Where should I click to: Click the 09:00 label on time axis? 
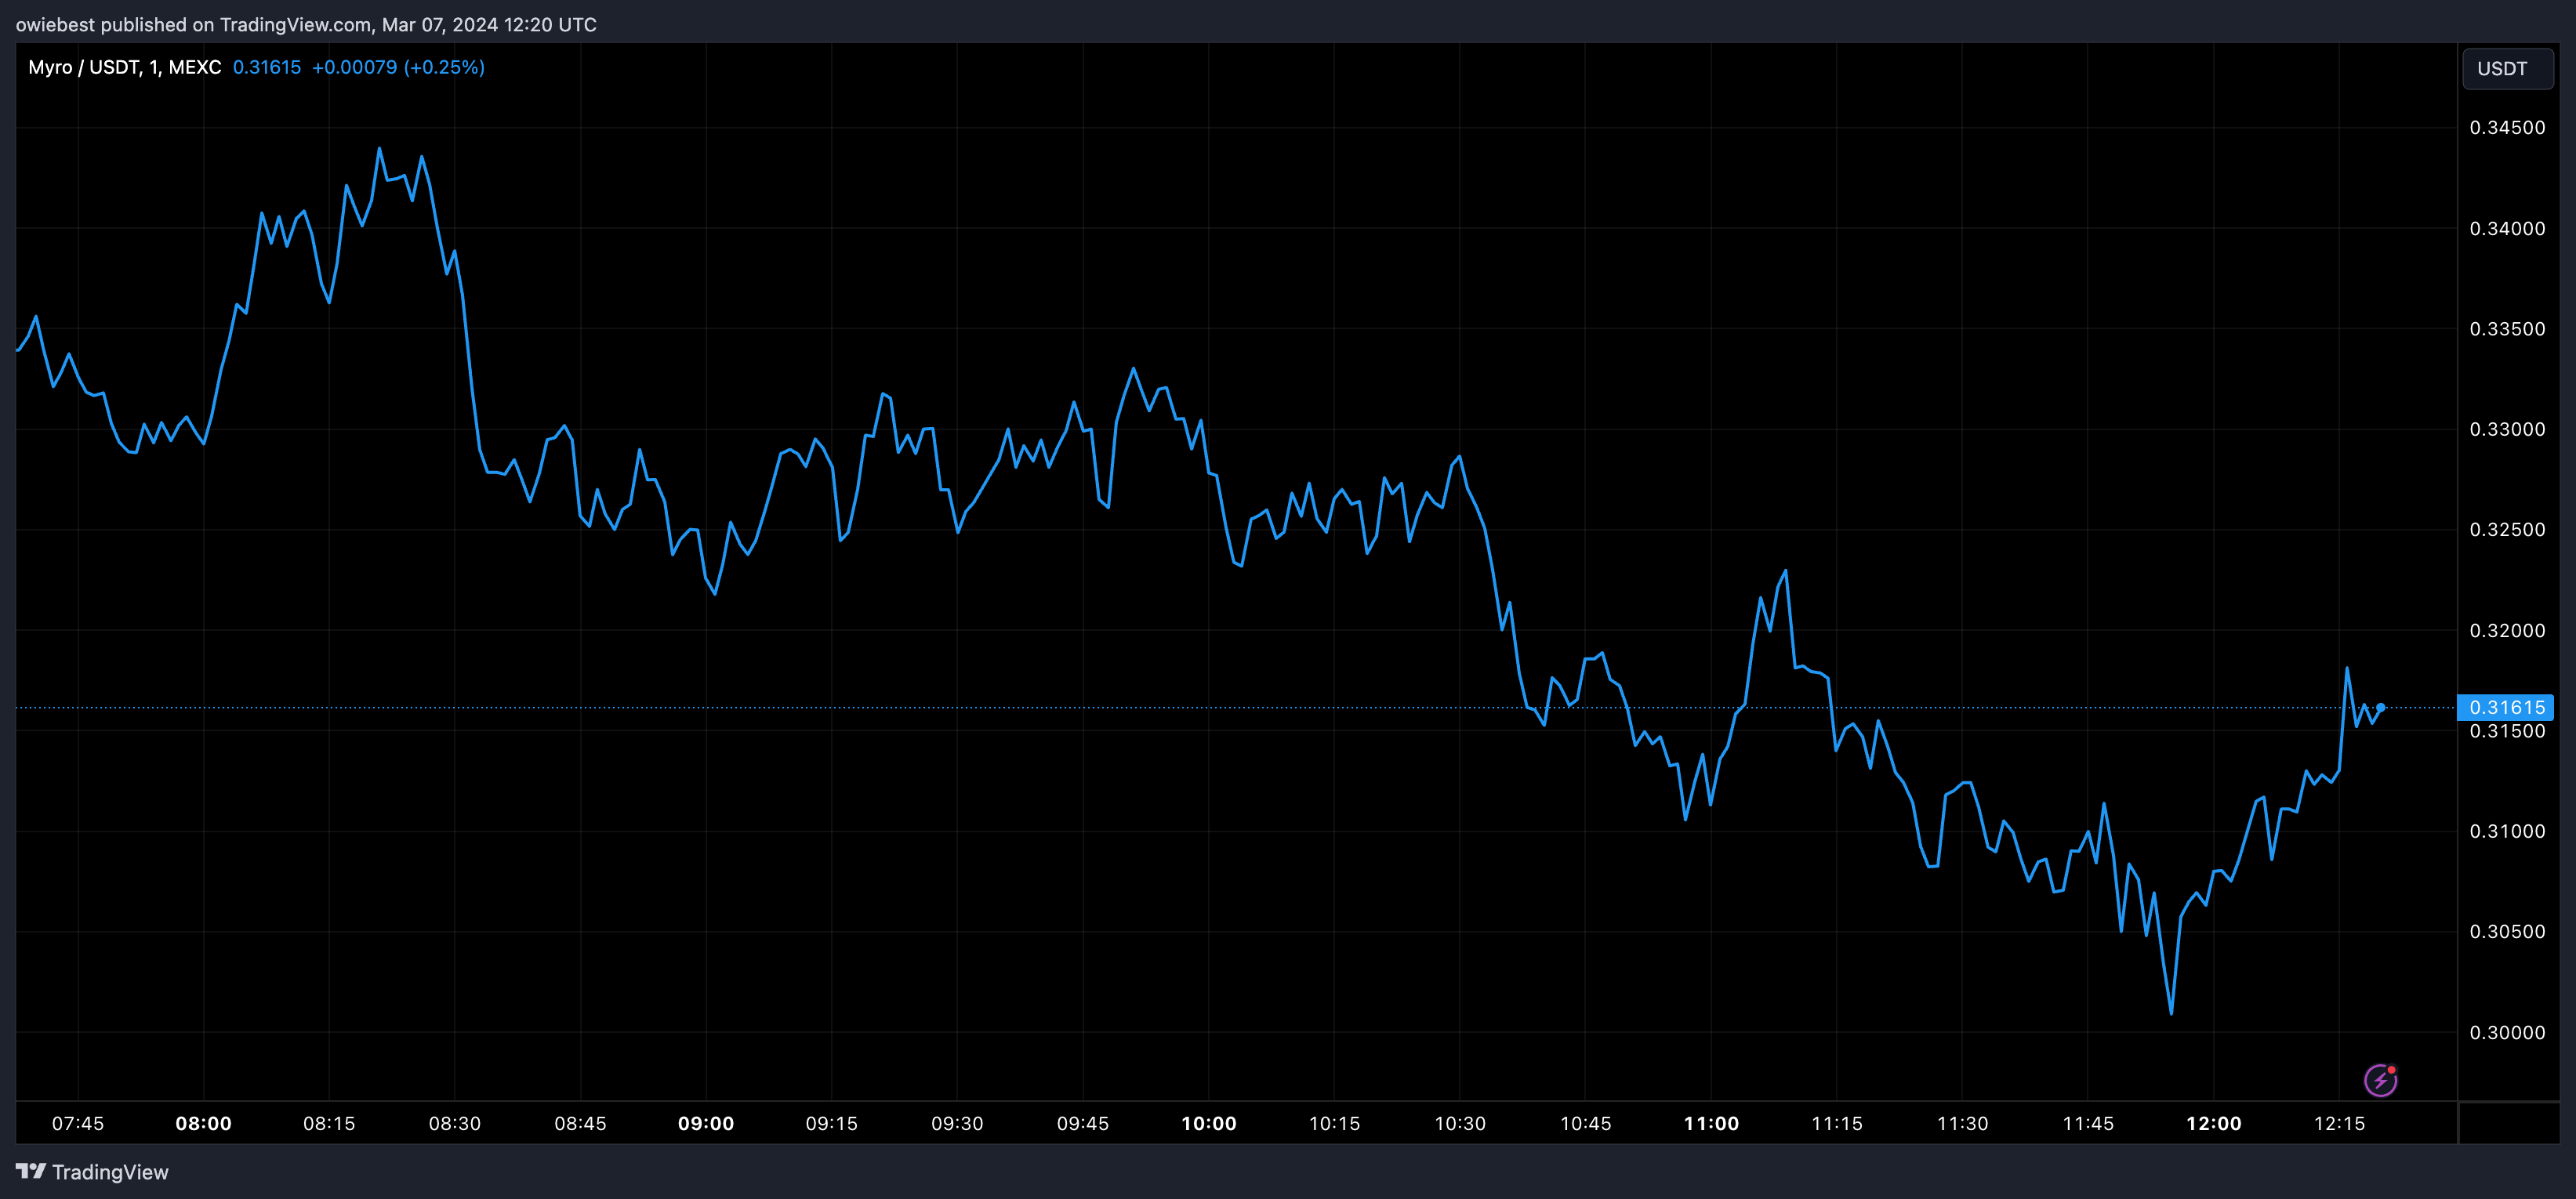click(x=706, y=1123)
